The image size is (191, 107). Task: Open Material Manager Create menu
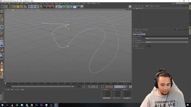8,89
